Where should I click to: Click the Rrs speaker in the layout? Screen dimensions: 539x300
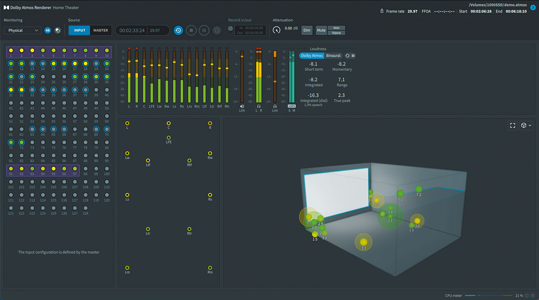tap(210, 267)
